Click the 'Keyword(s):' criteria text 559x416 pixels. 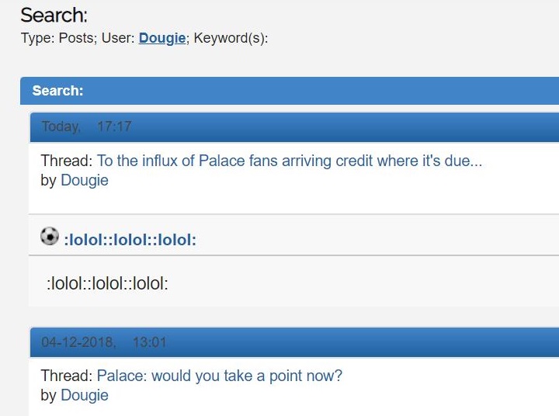(231, 38)
